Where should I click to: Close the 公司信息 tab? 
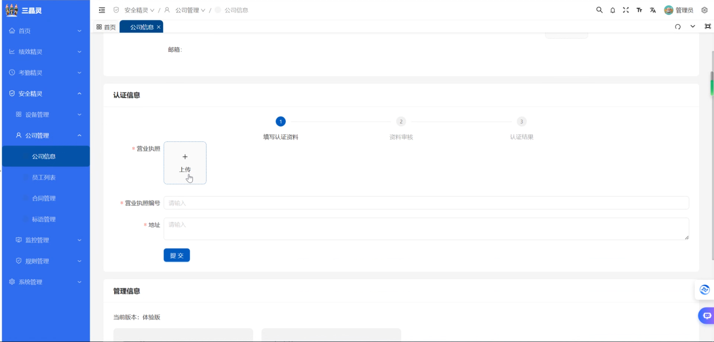[x=159, y=27]
